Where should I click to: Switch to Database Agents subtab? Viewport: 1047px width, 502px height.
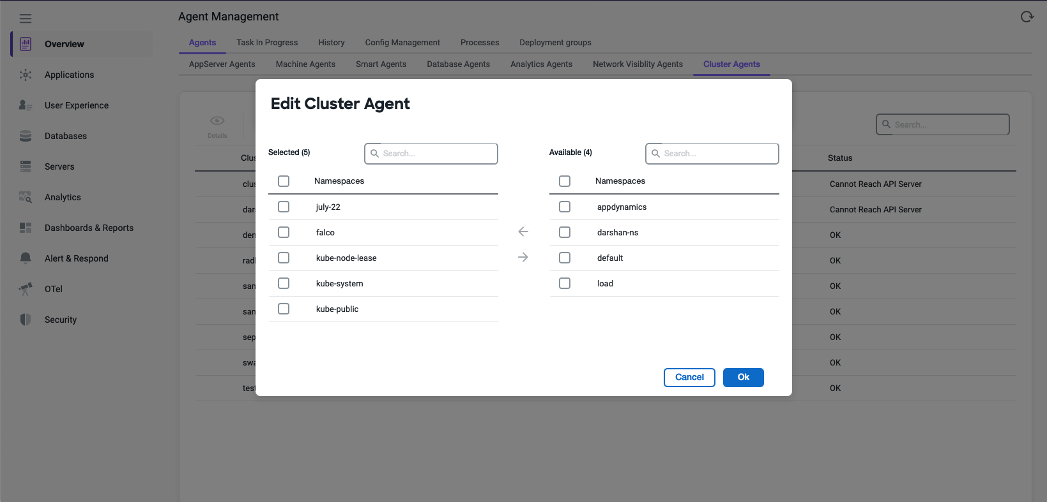click(x=459, y=64)
